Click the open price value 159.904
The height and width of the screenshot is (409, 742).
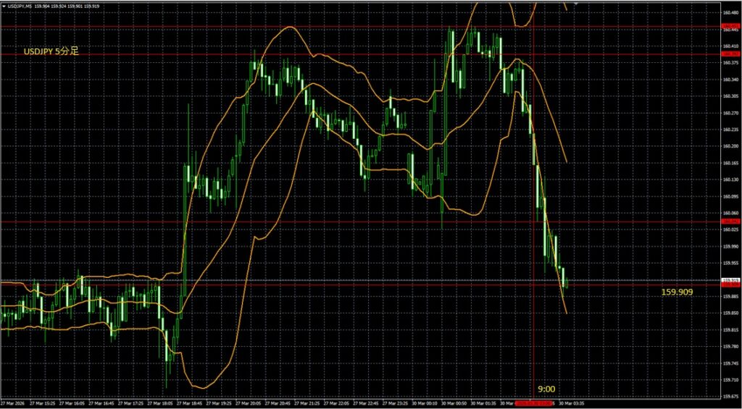(x=42, y=6)
